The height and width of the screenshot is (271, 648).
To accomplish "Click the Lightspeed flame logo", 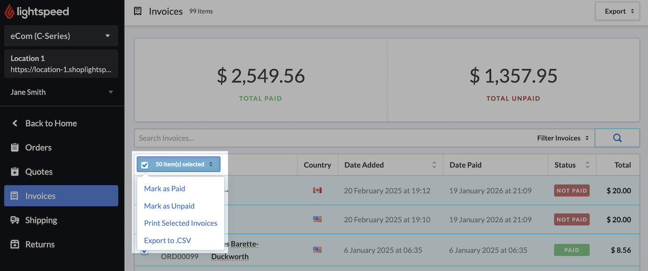I will click(x=9, y=11).
